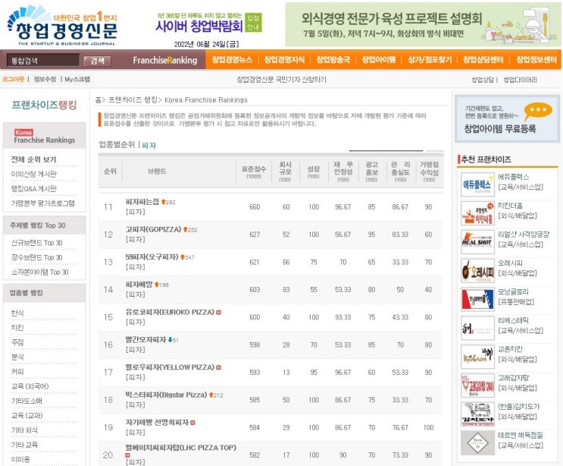Select 분식 category ranking

17,357
